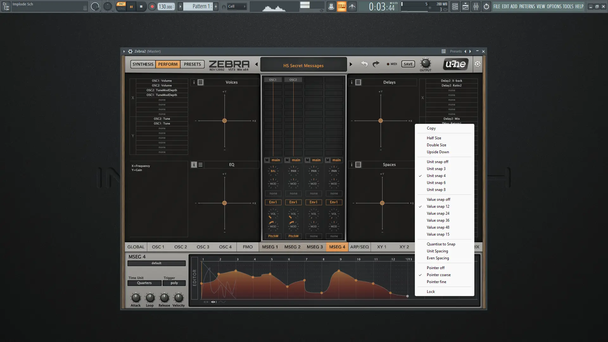This screenshot has width=608, height=342.
Task: Open the SYNTHESIS page button
Action: click(143, 64)
